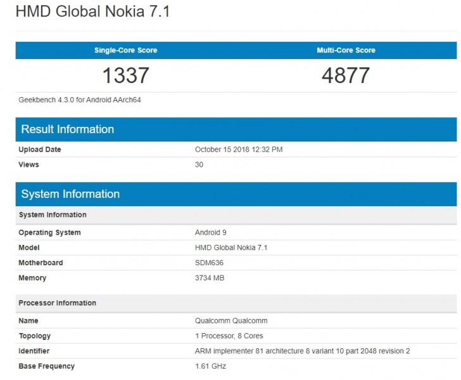Click the Motherboard SDM636 value
The width and height of the screenshot is (461, 380).
click(208, 263)
